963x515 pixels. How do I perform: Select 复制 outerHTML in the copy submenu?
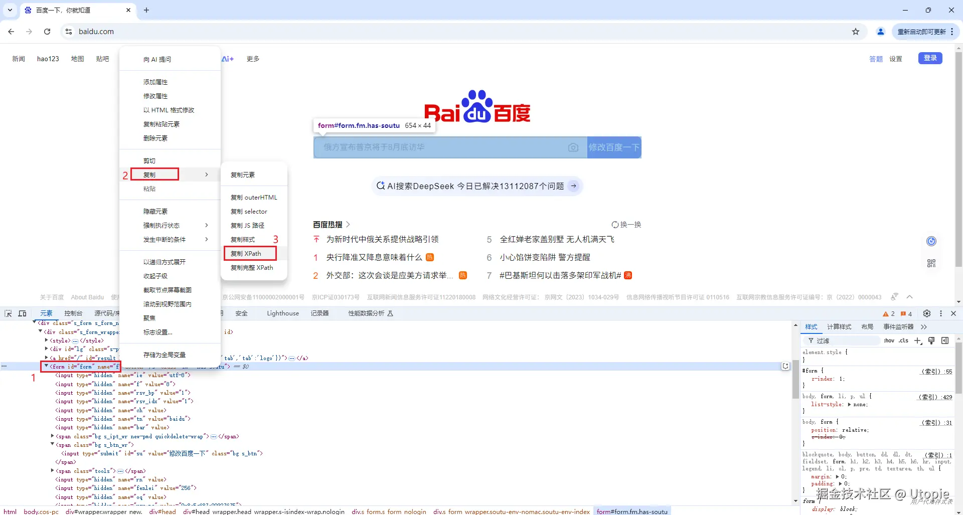coord(254,198)
